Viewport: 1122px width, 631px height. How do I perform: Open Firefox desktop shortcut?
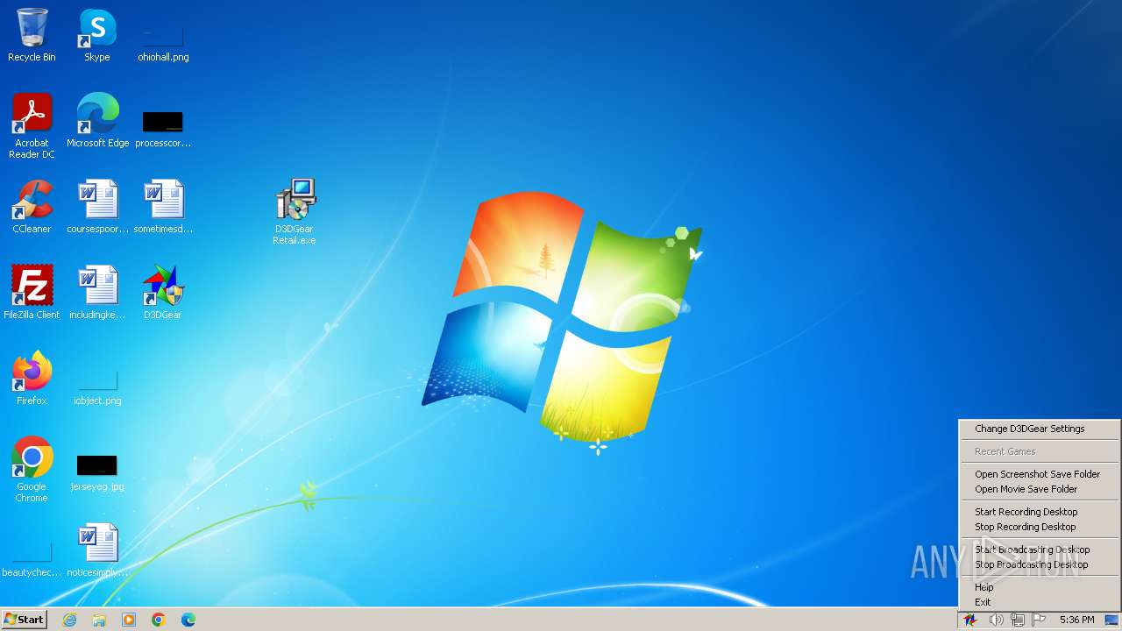(32, 379)
